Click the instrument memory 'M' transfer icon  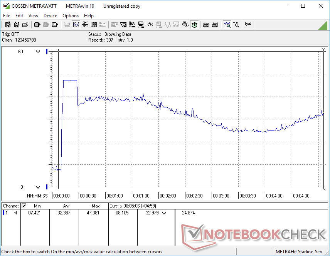coord(55,25)
